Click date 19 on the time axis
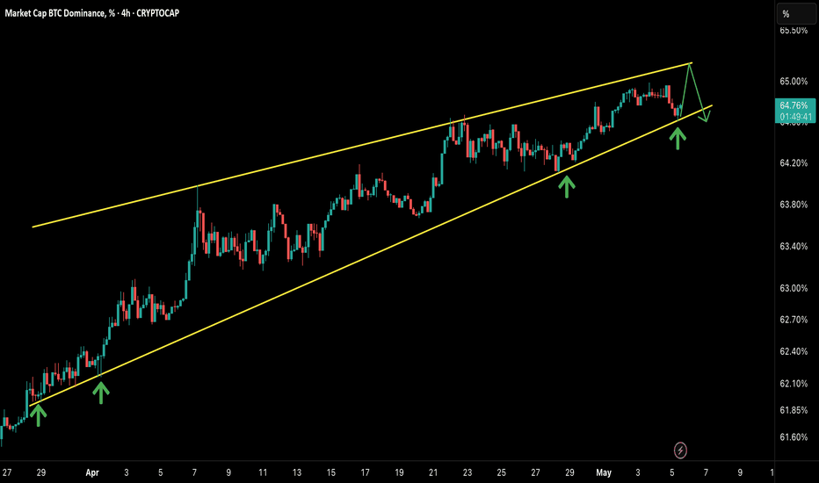 coord(399,472)
